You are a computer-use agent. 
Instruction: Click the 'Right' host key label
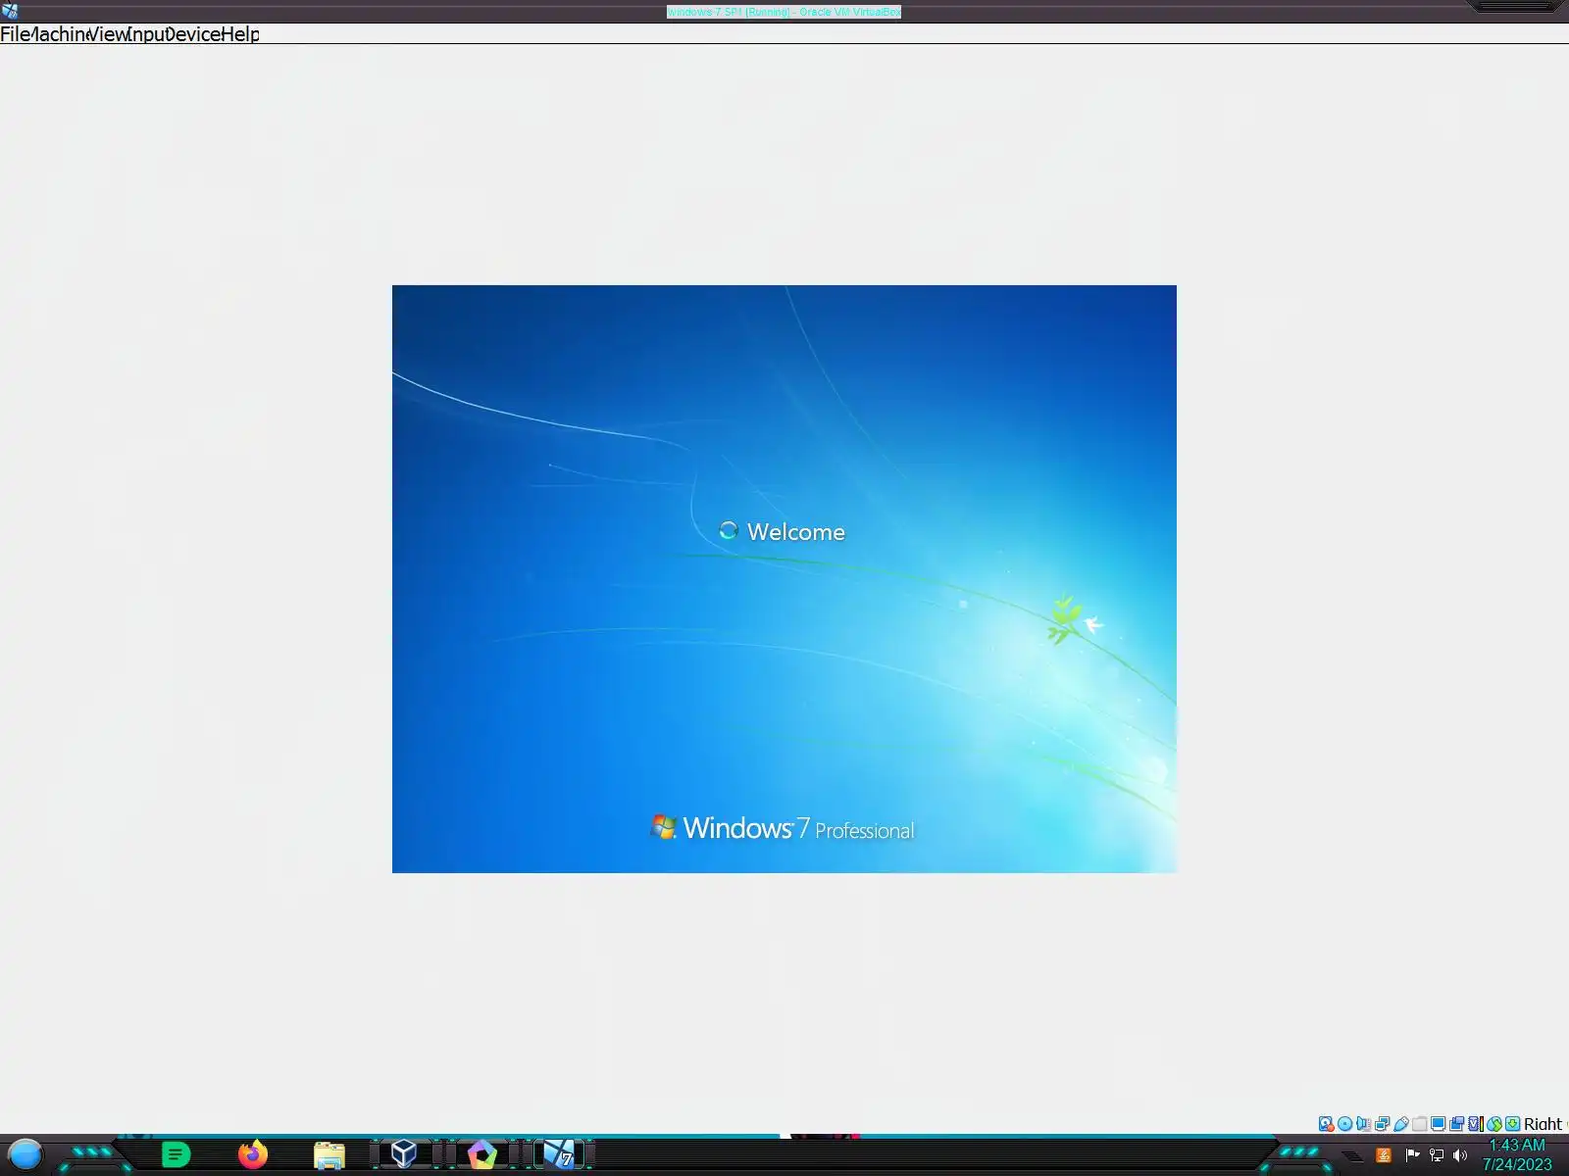[x=1544, y=1124]
